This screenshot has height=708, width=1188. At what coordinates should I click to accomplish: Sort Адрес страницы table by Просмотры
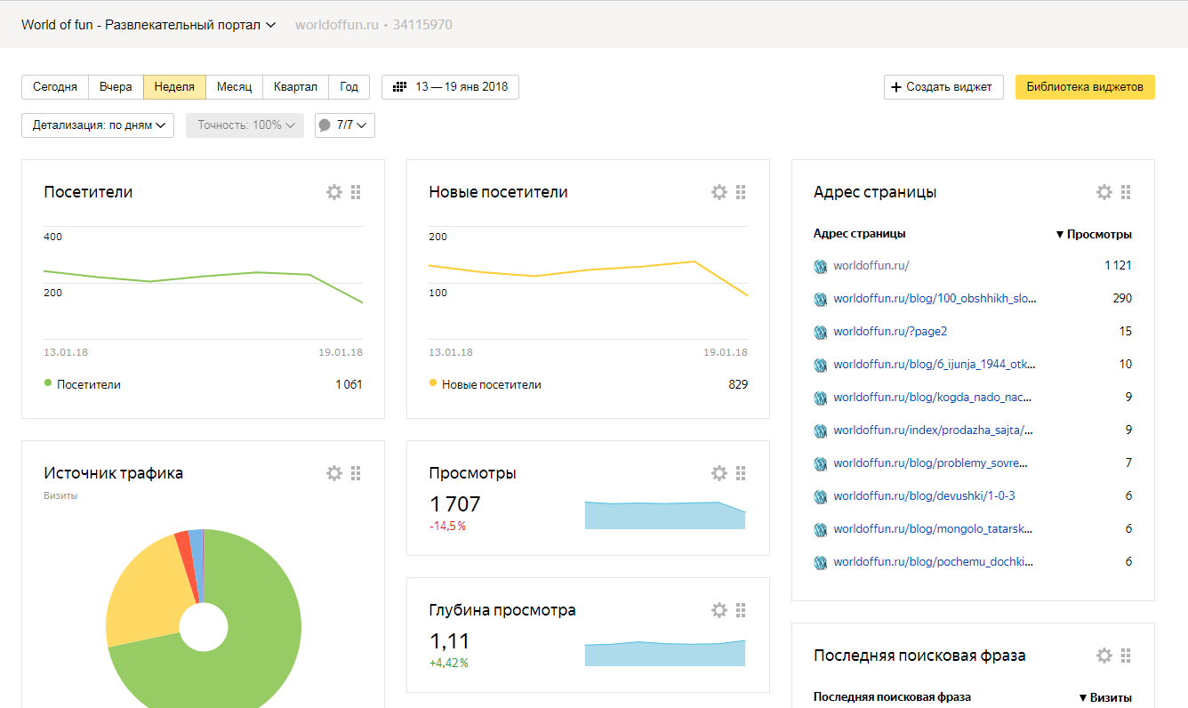[1093, 234]
